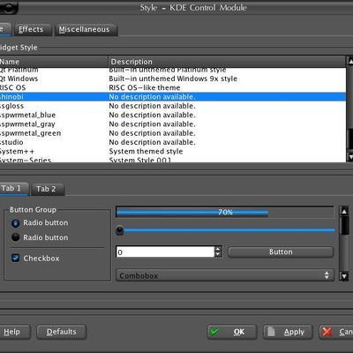Viewport: 353px width, 353px height.
Task: Click the preview pane scrollbar thumb
Action: point(344,225)
